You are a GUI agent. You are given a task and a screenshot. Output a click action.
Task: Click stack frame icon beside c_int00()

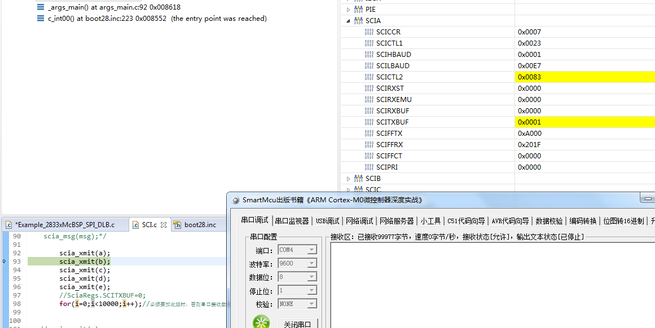click(x=41, y=19)
